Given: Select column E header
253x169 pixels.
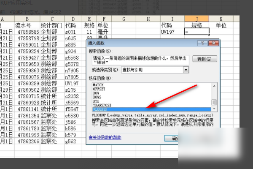Looking at the screenshot, I should click(89, 19).
